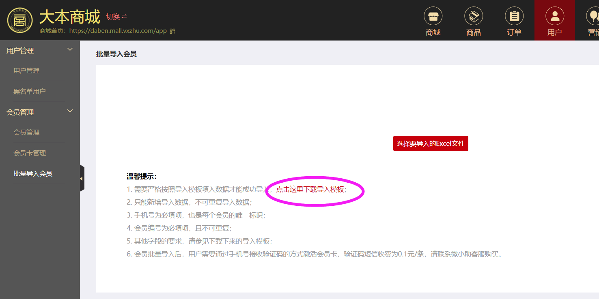Click the red 选择要导入的Excel文件 button
This screenshot has height=299, width=599.
(x=431, y=143)
